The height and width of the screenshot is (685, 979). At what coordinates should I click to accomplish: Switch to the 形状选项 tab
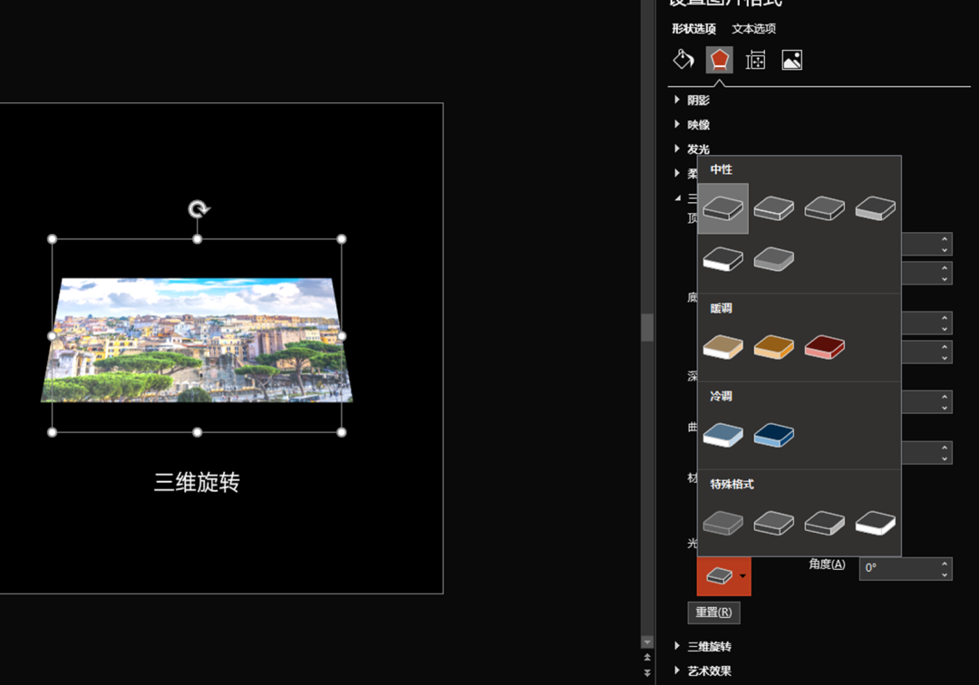click(693, 29)
